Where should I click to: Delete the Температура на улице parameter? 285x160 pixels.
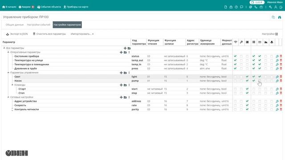point(281,60)
